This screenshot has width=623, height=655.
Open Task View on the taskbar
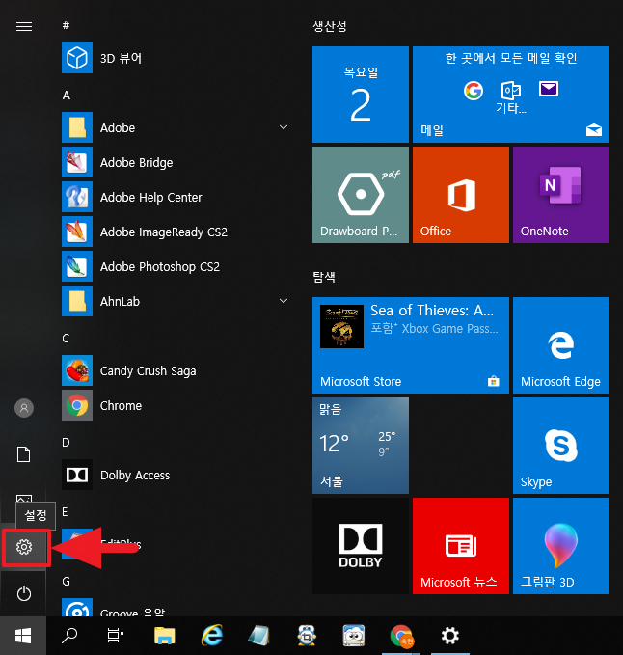click(x=116, y=636)
